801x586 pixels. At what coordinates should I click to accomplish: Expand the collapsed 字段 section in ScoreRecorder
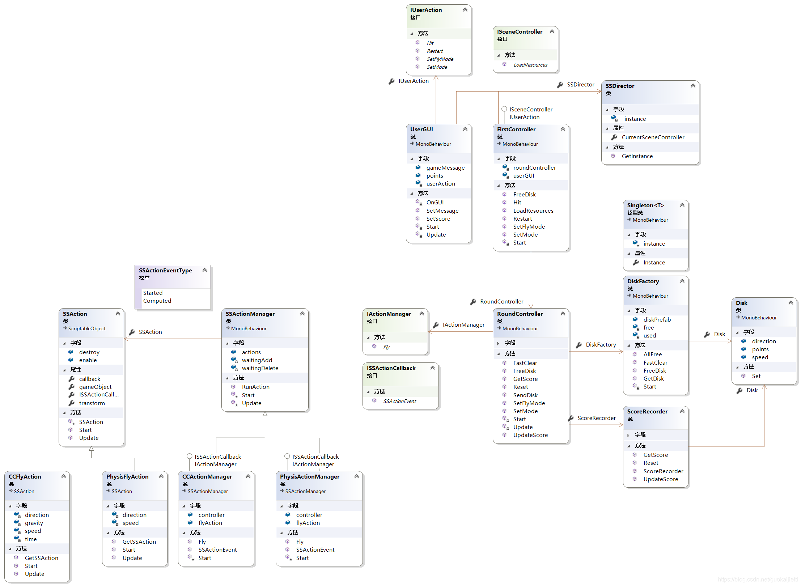click(628, 435)
